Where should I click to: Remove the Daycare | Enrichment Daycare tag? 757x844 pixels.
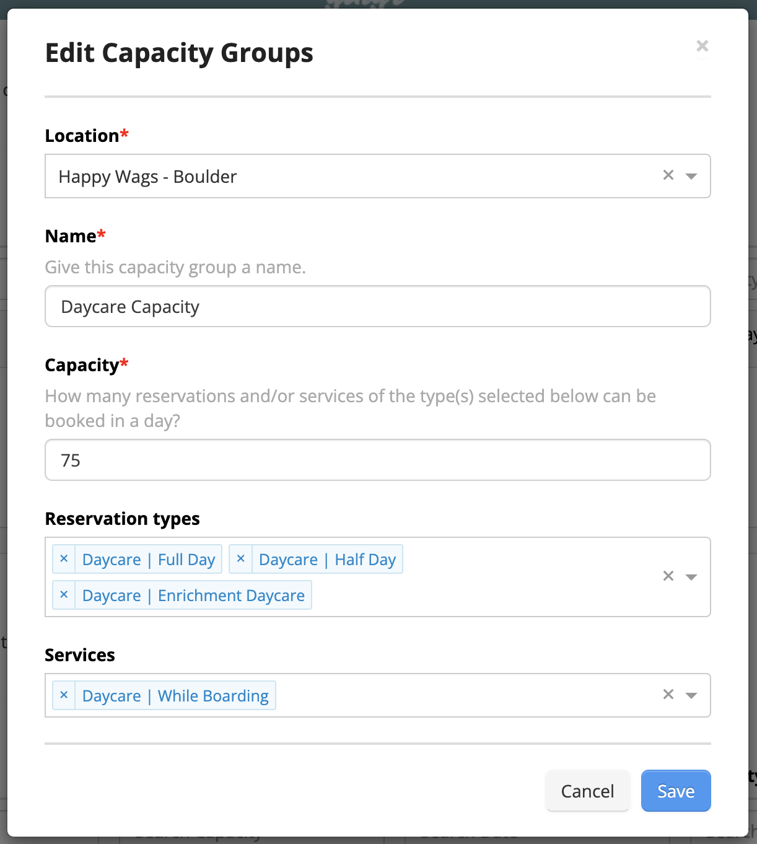[x=64, y=595]
